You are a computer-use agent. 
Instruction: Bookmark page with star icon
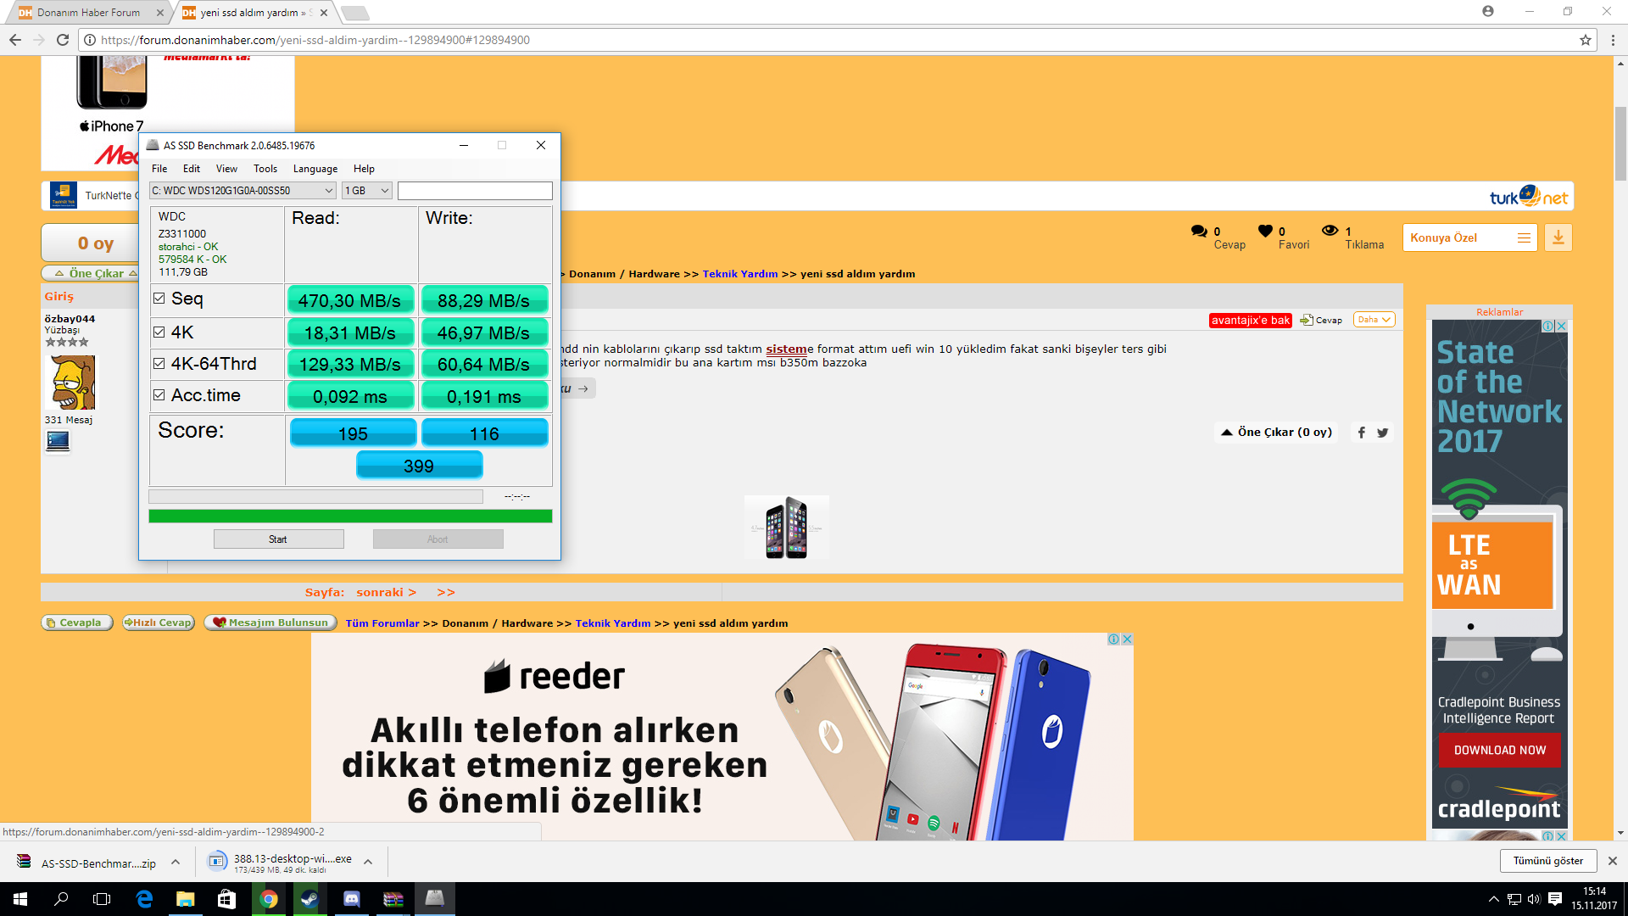[1585, 40]
